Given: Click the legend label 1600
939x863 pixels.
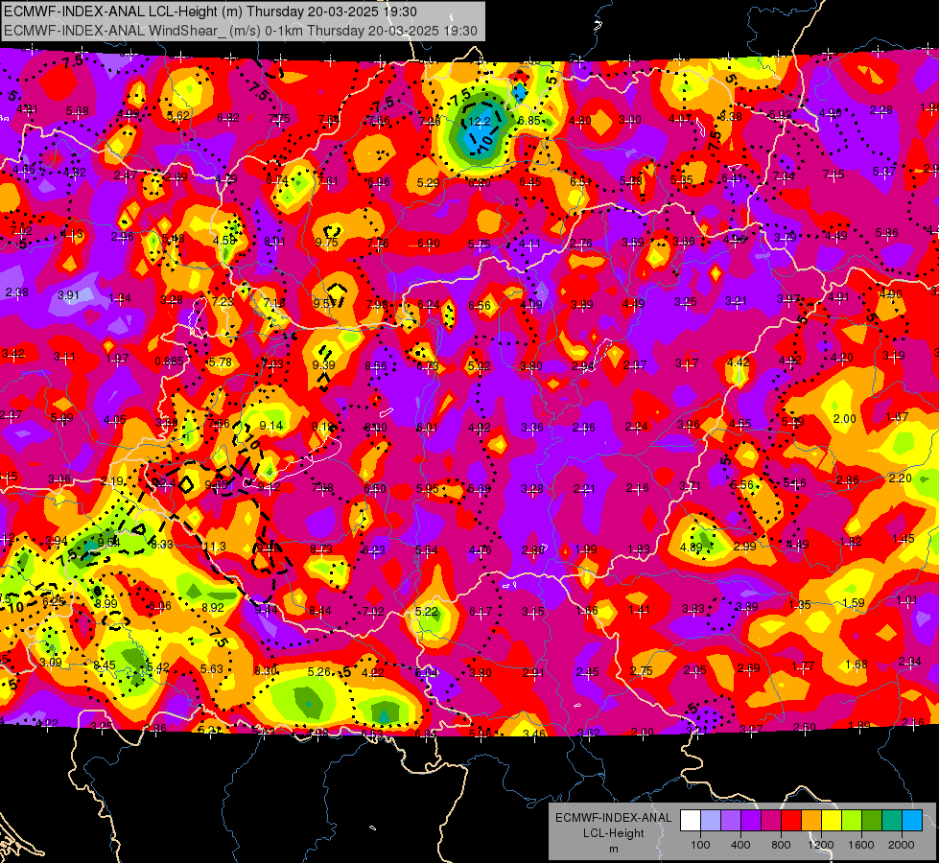Looking at the screenshot, I should (x=860, y=845).
